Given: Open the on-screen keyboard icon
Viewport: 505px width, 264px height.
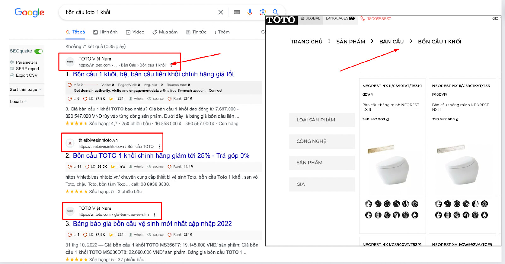Looking at the screenshot, I should pos(237,12).
